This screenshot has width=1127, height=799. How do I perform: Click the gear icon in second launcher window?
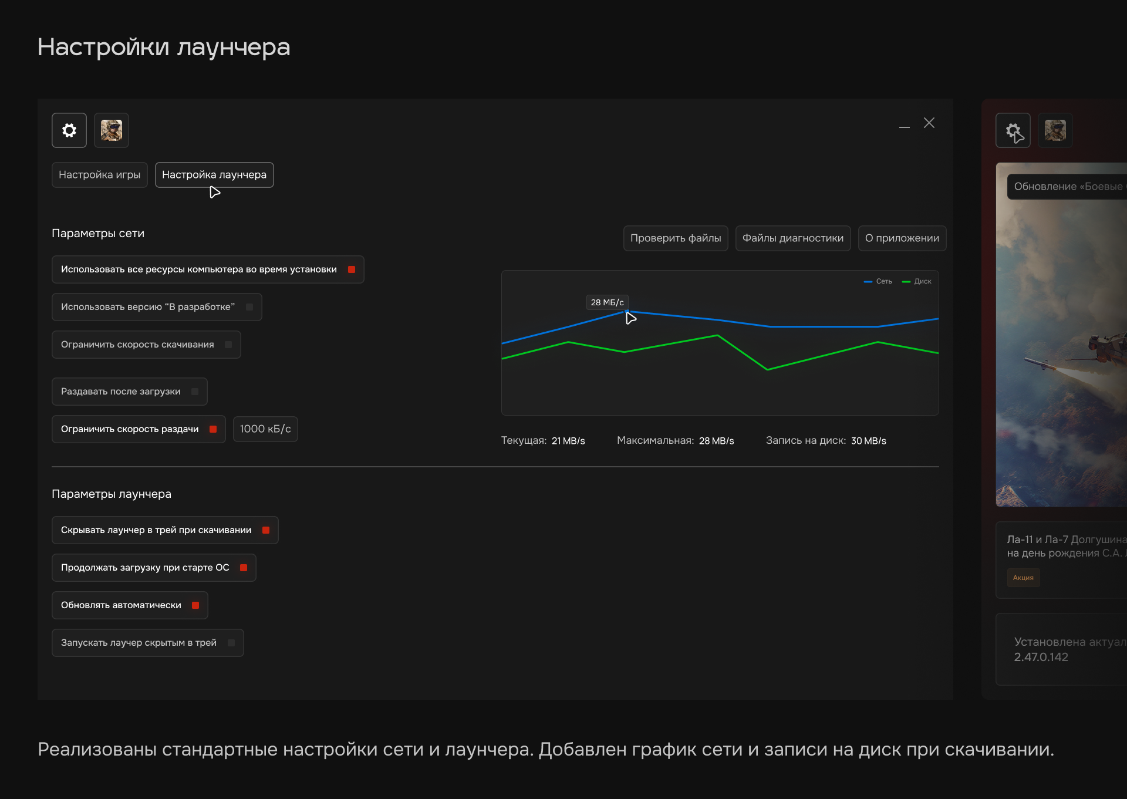point(1013,130)
